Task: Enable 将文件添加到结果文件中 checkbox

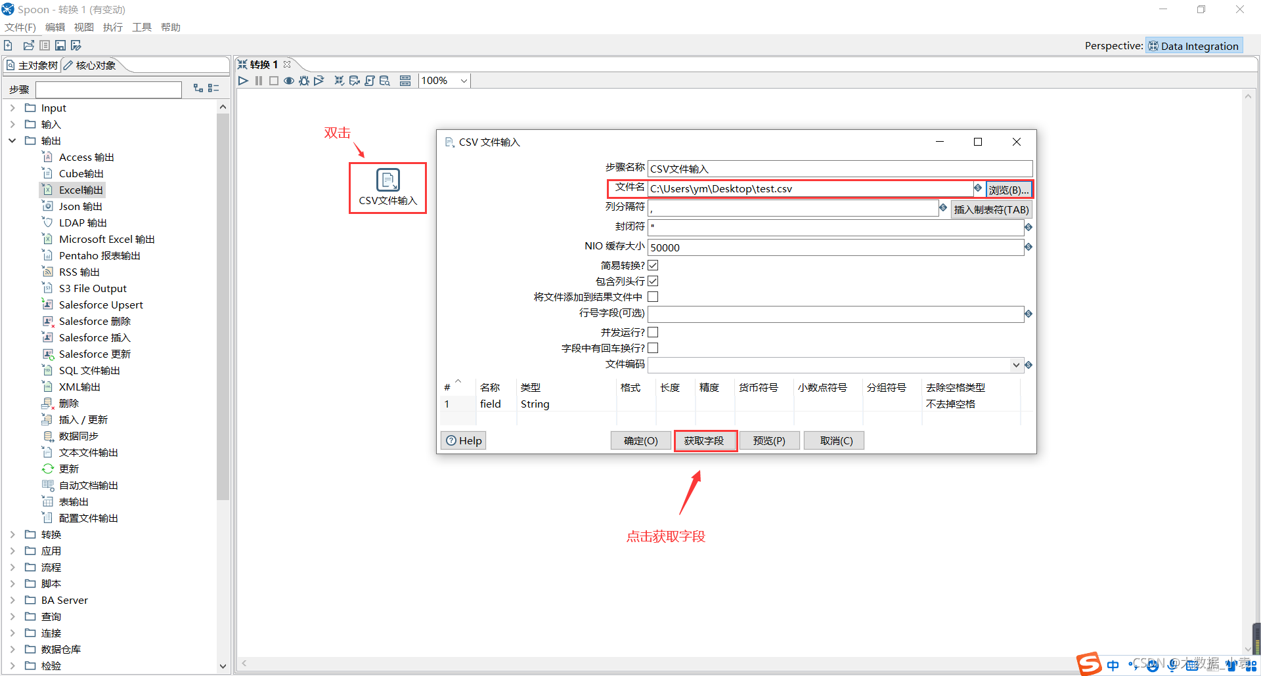Action: pyautogui.click(x=653, y=297)
